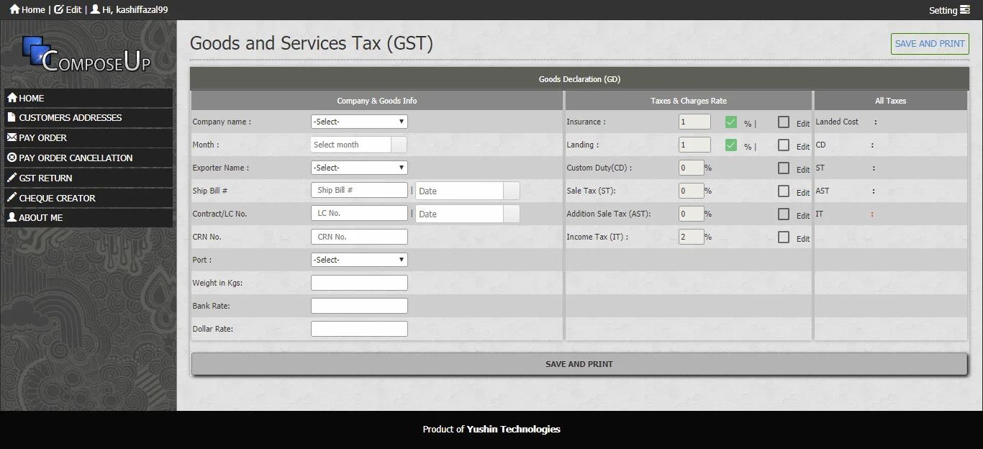Image resolution: width=983 pixels, height=449 pixels.
Task: Open Contract/LC date picker button
Action: (x=511, y=214)
